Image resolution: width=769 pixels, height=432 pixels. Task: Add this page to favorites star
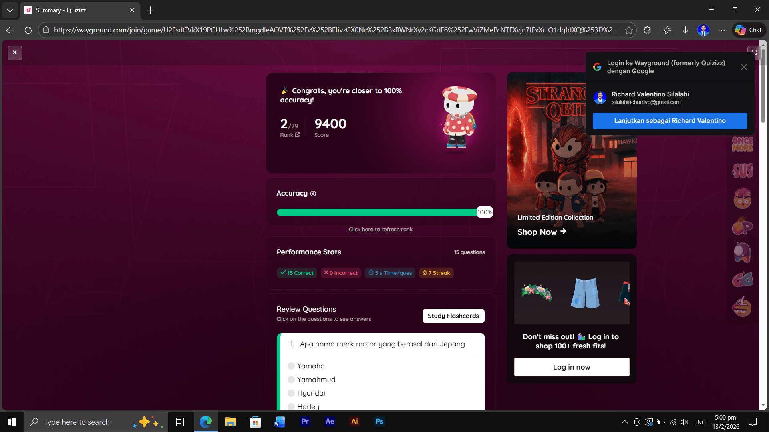coord(629,30)
